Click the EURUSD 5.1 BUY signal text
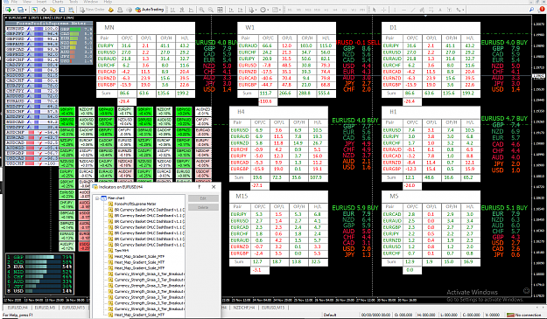 (x=504, y=208)
